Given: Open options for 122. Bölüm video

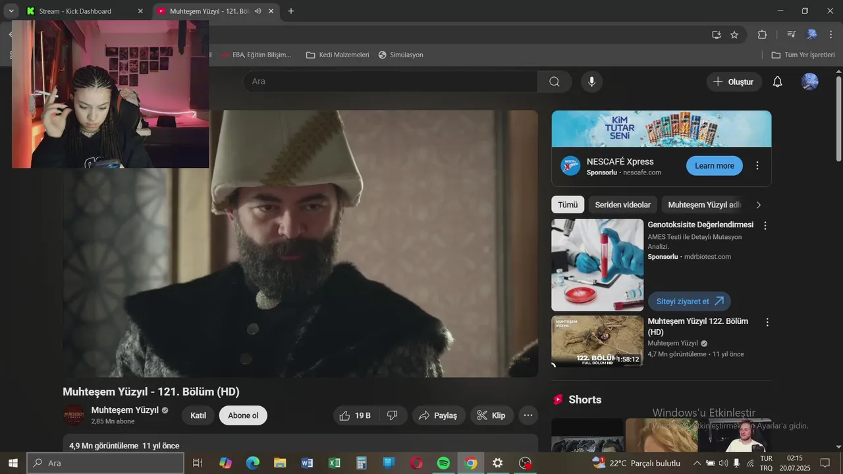Looking at the screenshot, I should pyautogui.click(x=767, y=322).
